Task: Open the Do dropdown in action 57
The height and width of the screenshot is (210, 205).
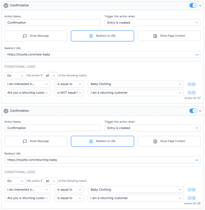Action: point(15,76)
